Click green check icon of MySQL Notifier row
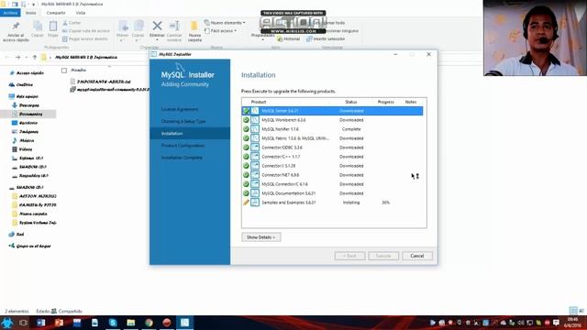Image resolution: width=587 pixels, height=330 pixels. point(246,129)
